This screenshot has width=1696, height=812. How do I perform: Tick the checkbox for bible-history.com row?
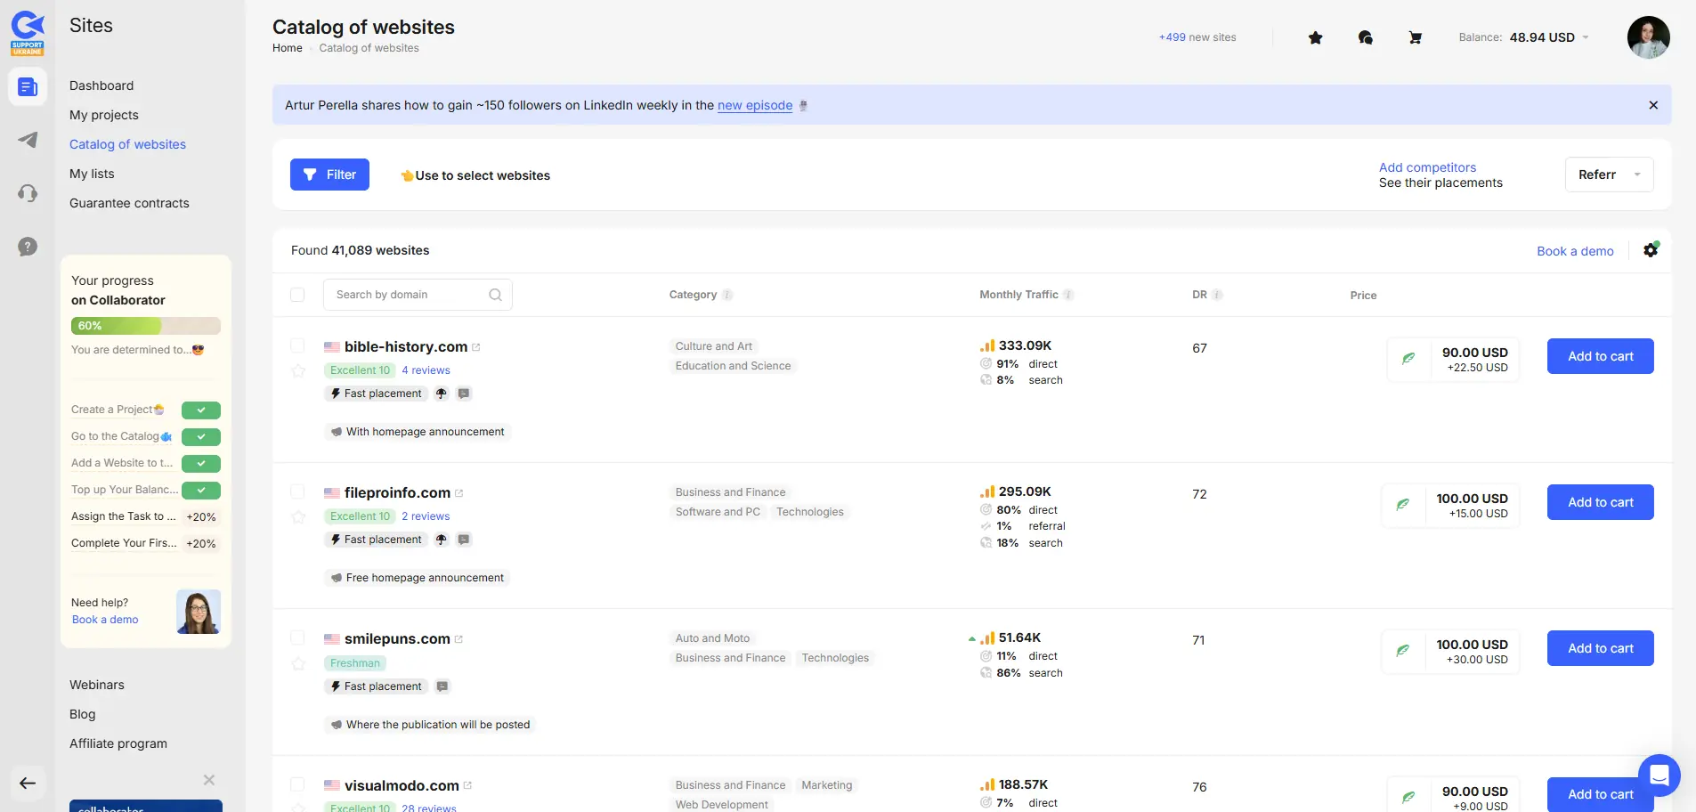click(297, 345)
